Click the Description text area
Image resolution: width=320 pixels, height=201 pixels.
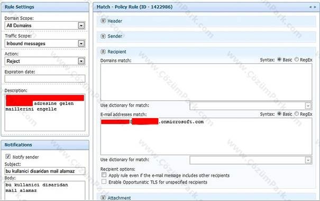(45, 112)
